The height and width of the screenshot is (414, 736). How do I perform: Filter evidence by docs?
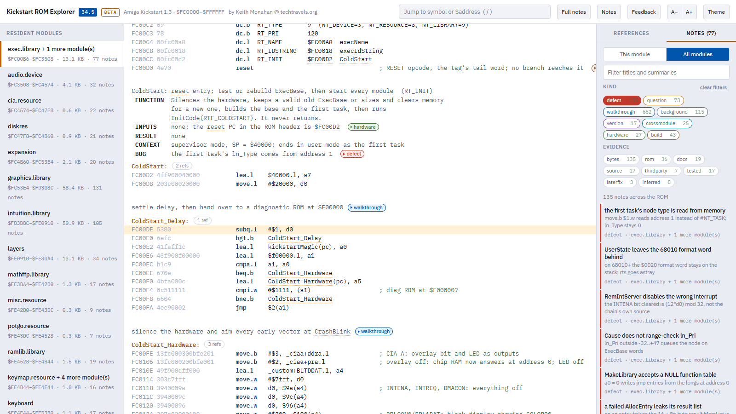[x=689, y=159]
